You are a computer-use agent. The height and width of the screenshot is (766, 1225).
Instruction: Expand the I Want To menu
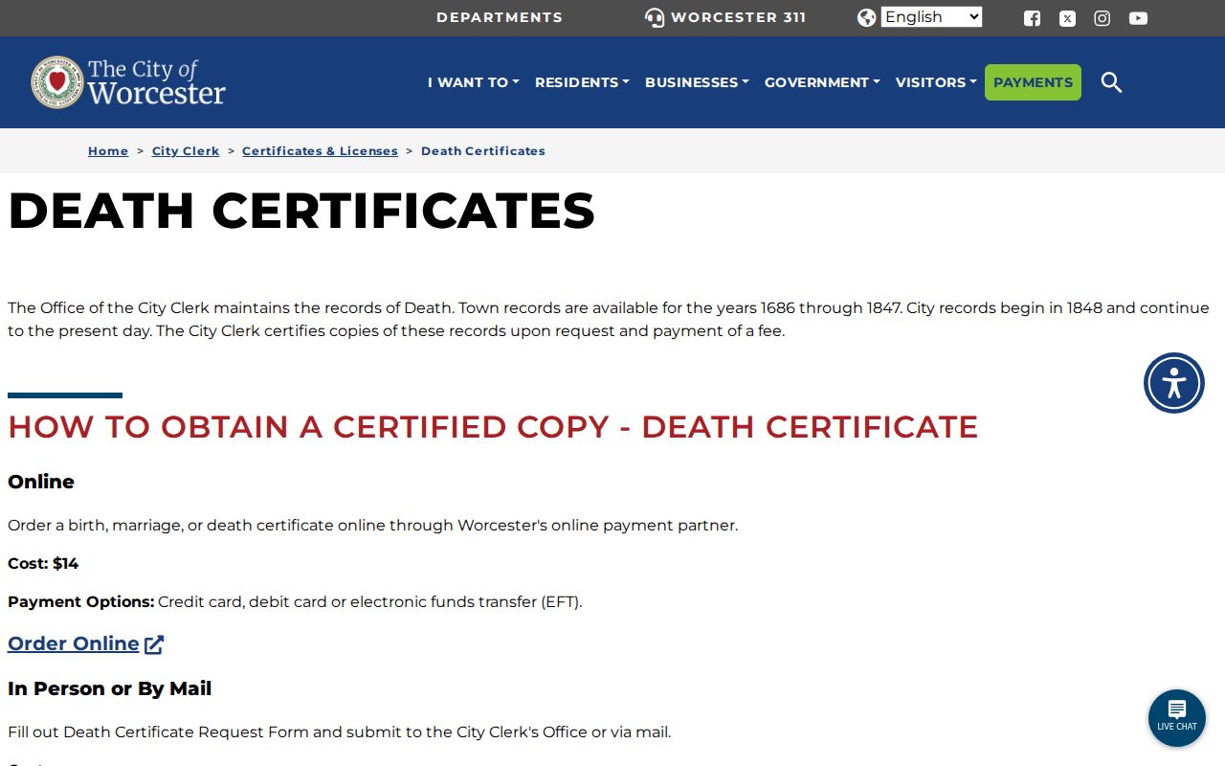[474, 82]
